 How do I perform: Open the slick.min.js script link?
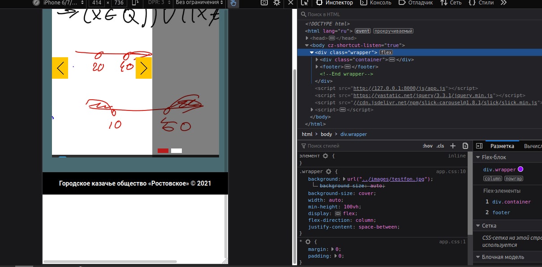pos(445,103)
